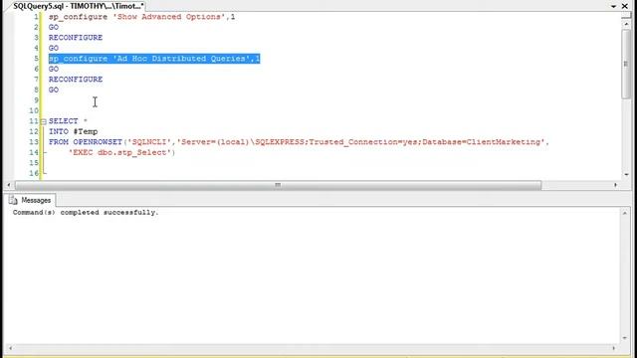
Task: Click the Messages pane scroll-up arrow
Action: click(625, 213)
